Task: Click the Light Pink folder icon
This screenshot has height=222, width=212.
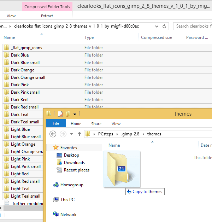Action: [6, 159]
